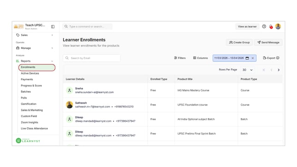The height and width of the screenshot is (167, 297).
Task: Click the Learnyst logo at sidebar bottom
Action: [28, 140]
